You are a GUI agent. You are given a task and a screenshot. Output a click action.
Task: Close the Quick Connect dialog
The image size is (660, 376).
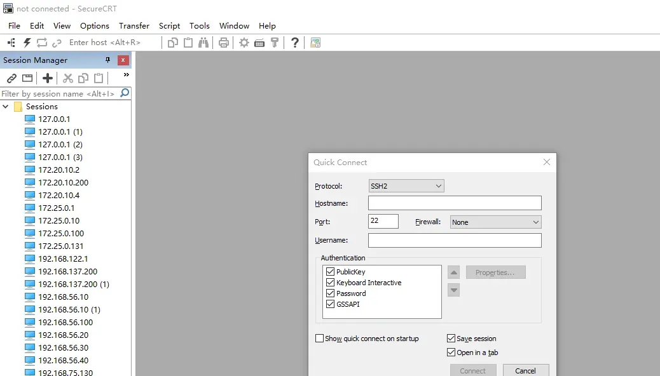546,162
